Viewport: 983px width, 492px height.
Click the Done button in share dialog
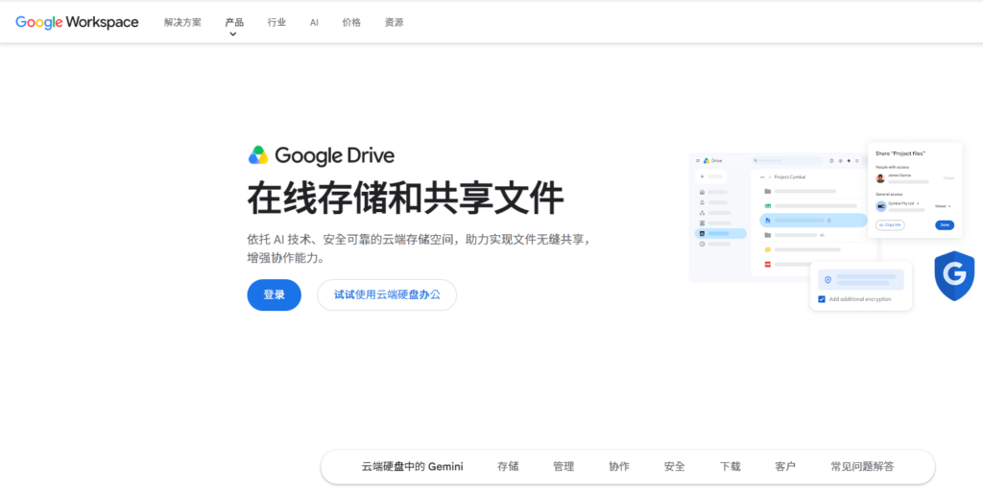[x=945, y=224]
